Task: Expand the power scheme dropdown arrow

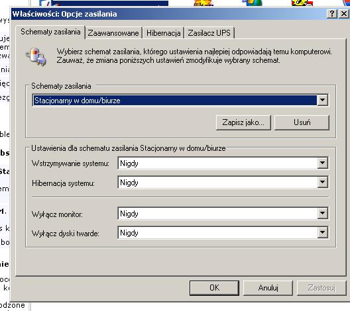Action: pyautogui.click(x=322, y=100)
